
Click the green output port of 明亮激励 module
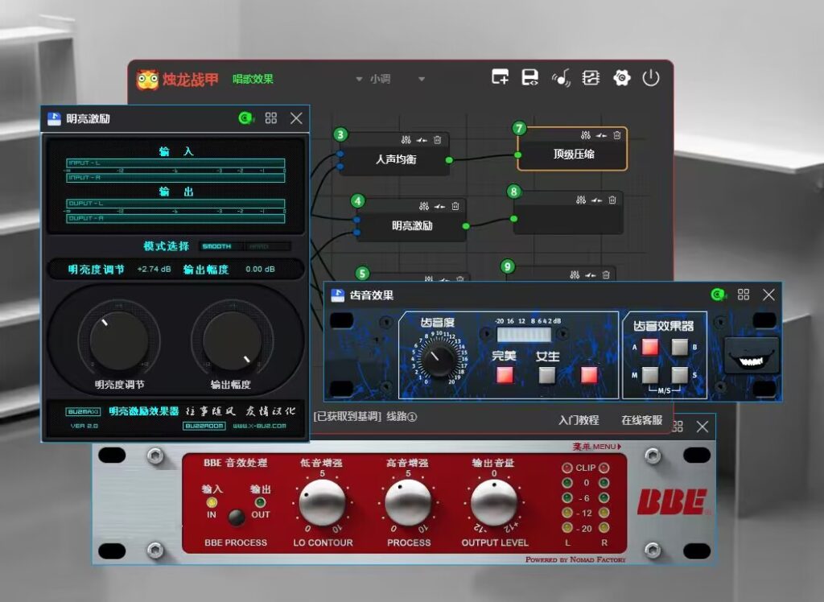tap(466, 226)
